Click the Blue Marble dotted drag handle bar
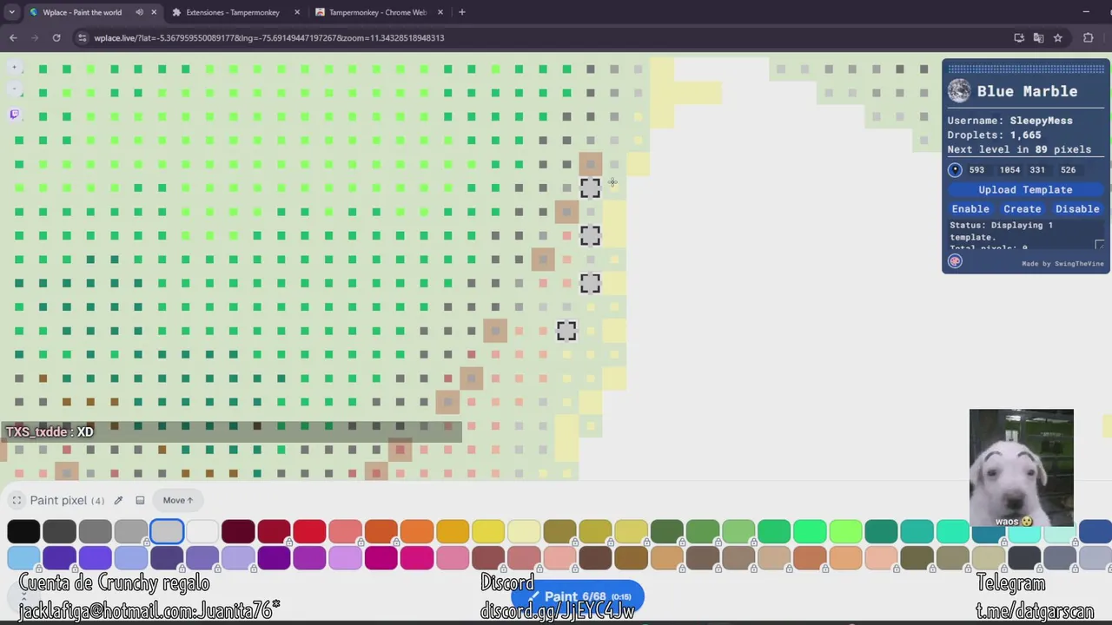Screen dimensions: 1112x625 click(x=1025, y=69)
